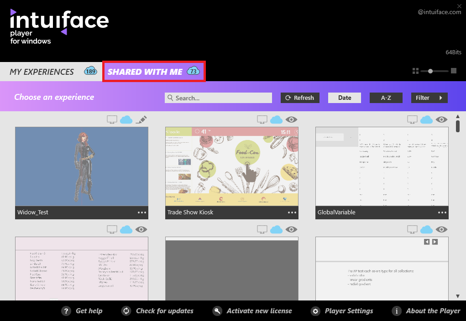Viewport: 466px width, 321px height.
Task: Click the eye icon above Trade Show Kiosk
Action: coord(291,119)
